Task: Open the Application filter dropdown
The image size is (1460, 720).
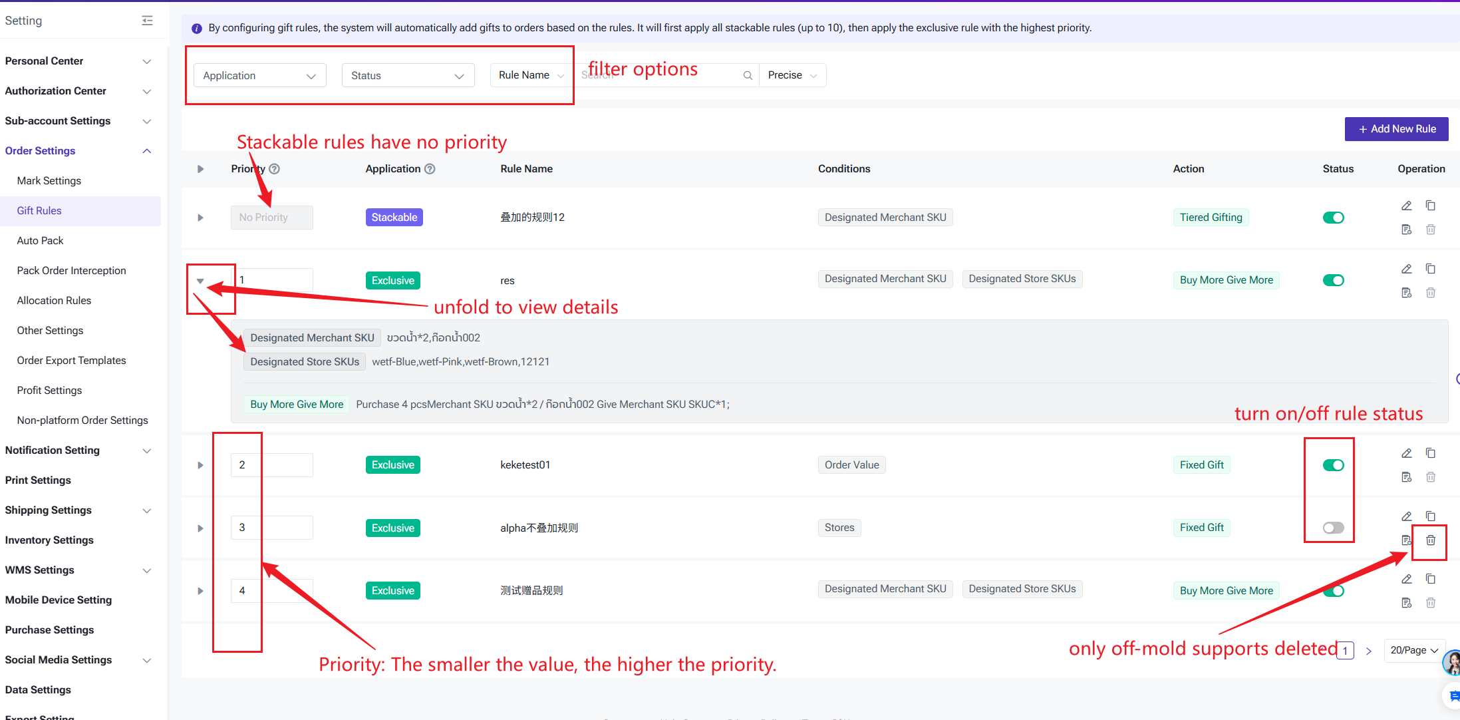Action: click(x=259, y=75)
